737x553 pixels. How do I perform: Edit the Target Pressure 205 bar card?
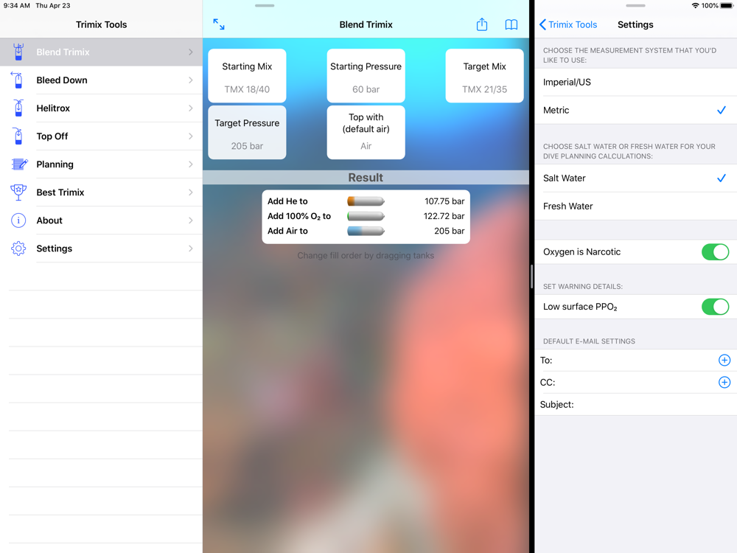[x=247, y=132]
